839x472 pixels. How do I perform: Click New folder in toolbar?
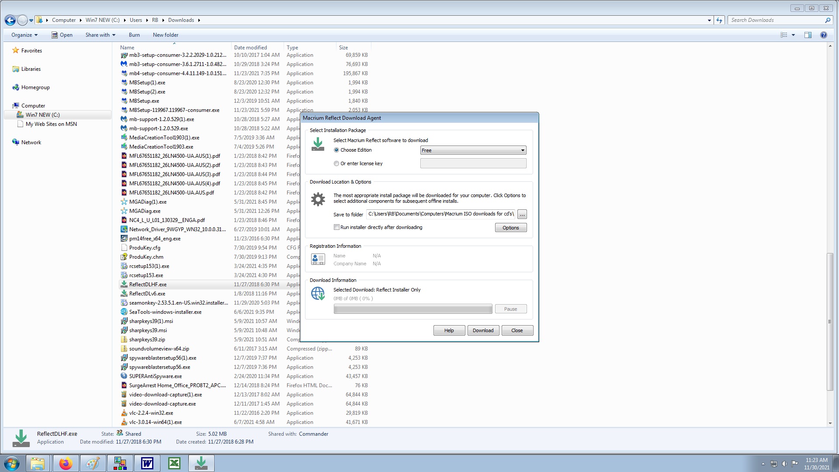click(x=166, y=35)
